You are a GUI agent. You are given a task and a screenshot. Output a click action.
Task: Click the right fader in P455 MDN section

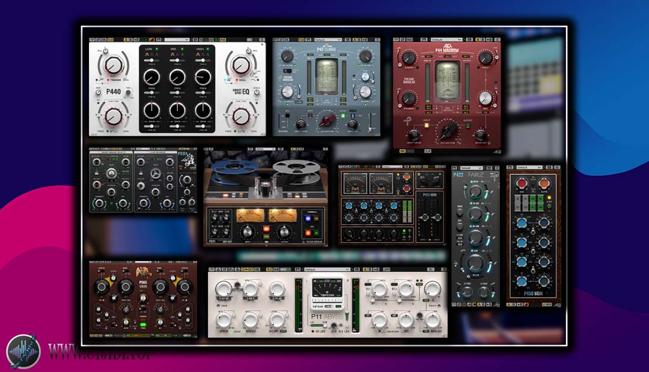point(437,217)
